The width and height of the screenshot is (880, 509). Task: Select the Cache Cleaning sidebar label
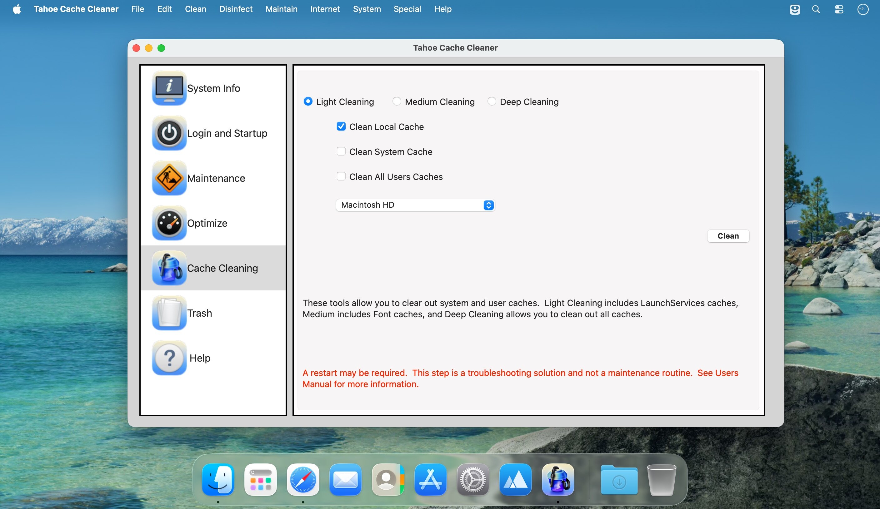pyautogui.click(x=223, y=268)
